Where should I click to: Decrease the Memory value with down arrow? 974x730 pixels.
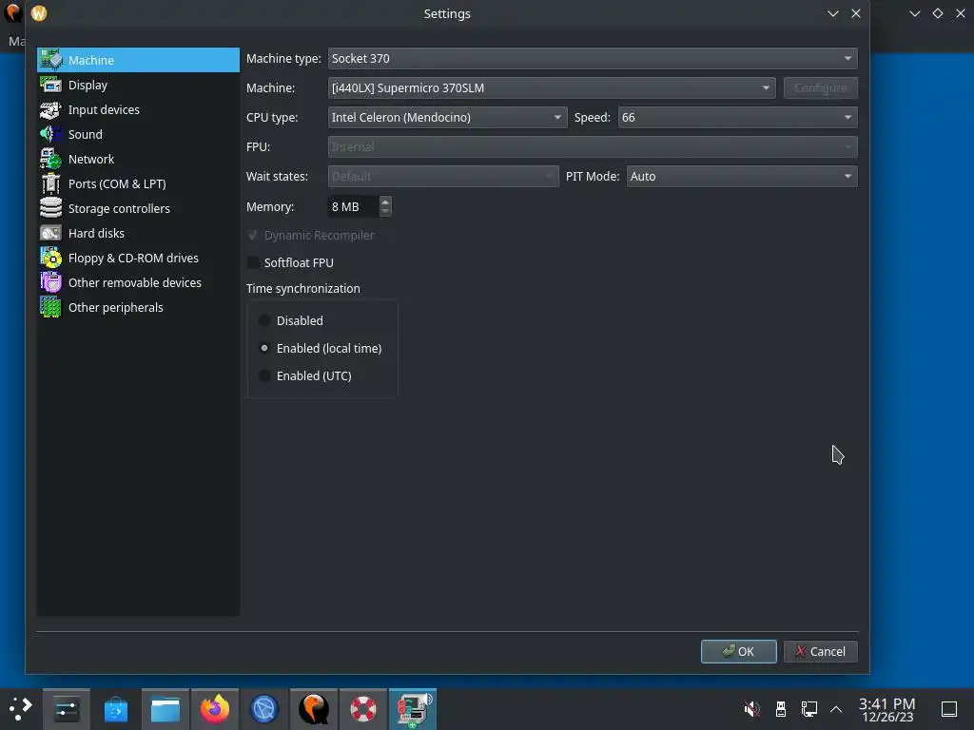385,212
